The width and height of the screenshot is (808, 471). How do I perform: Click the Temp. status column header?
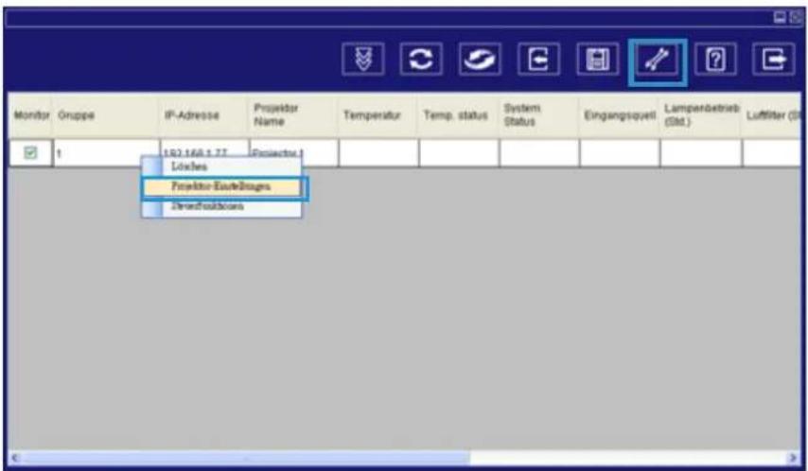point(458,115)
